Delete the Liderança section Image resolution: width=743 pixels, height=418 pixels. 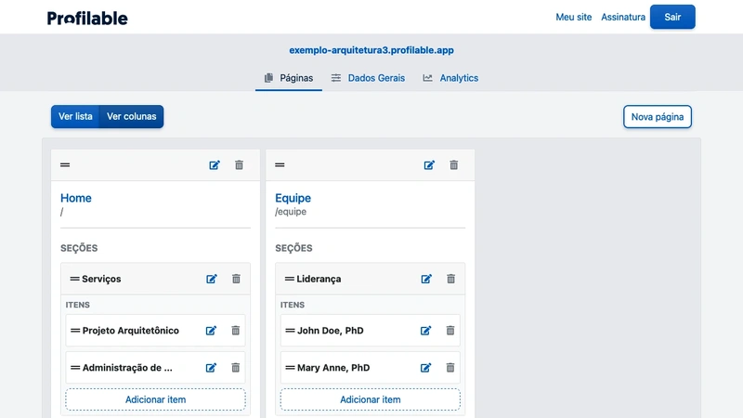450,279
